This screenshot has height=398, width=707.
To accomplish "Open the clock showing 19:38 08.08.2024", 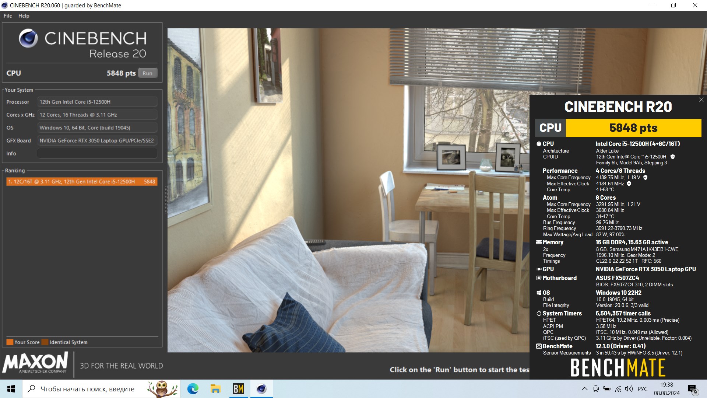I will [667, 389].
